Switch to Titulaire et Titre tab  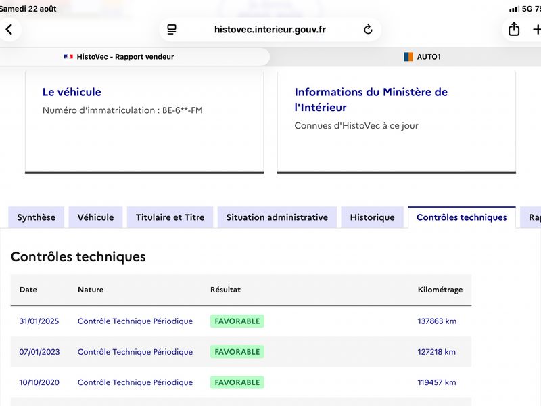pyautogui.click(x=170, y=217)
